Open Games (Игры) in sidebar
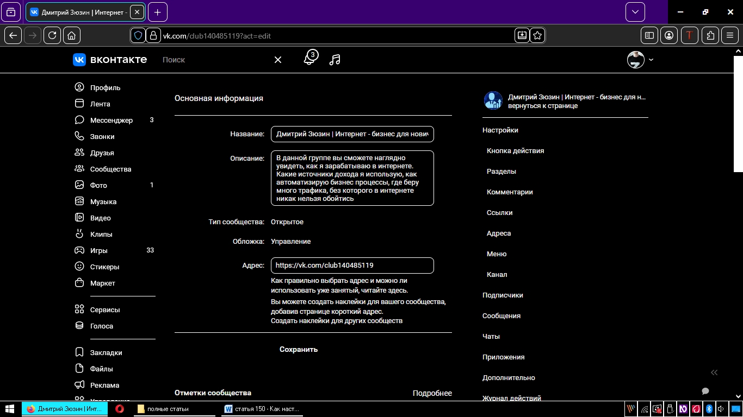Viewport: 743px width, 417px height. click(98, 250)
